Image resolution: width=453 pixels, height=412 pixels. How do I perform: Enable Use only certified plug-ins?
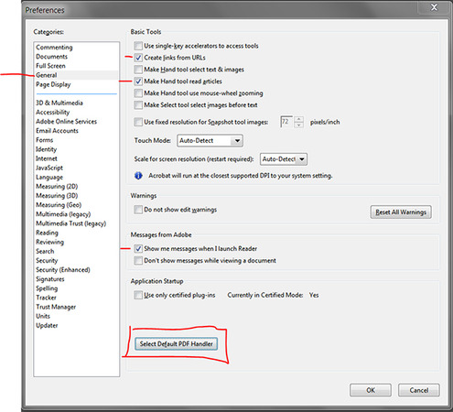pyautogui.click(x=138, y=295)
